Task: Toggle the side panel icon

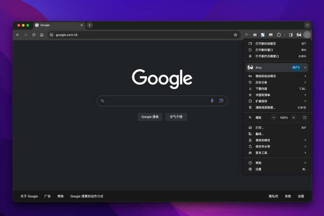Action: click(x=291, y=35)
